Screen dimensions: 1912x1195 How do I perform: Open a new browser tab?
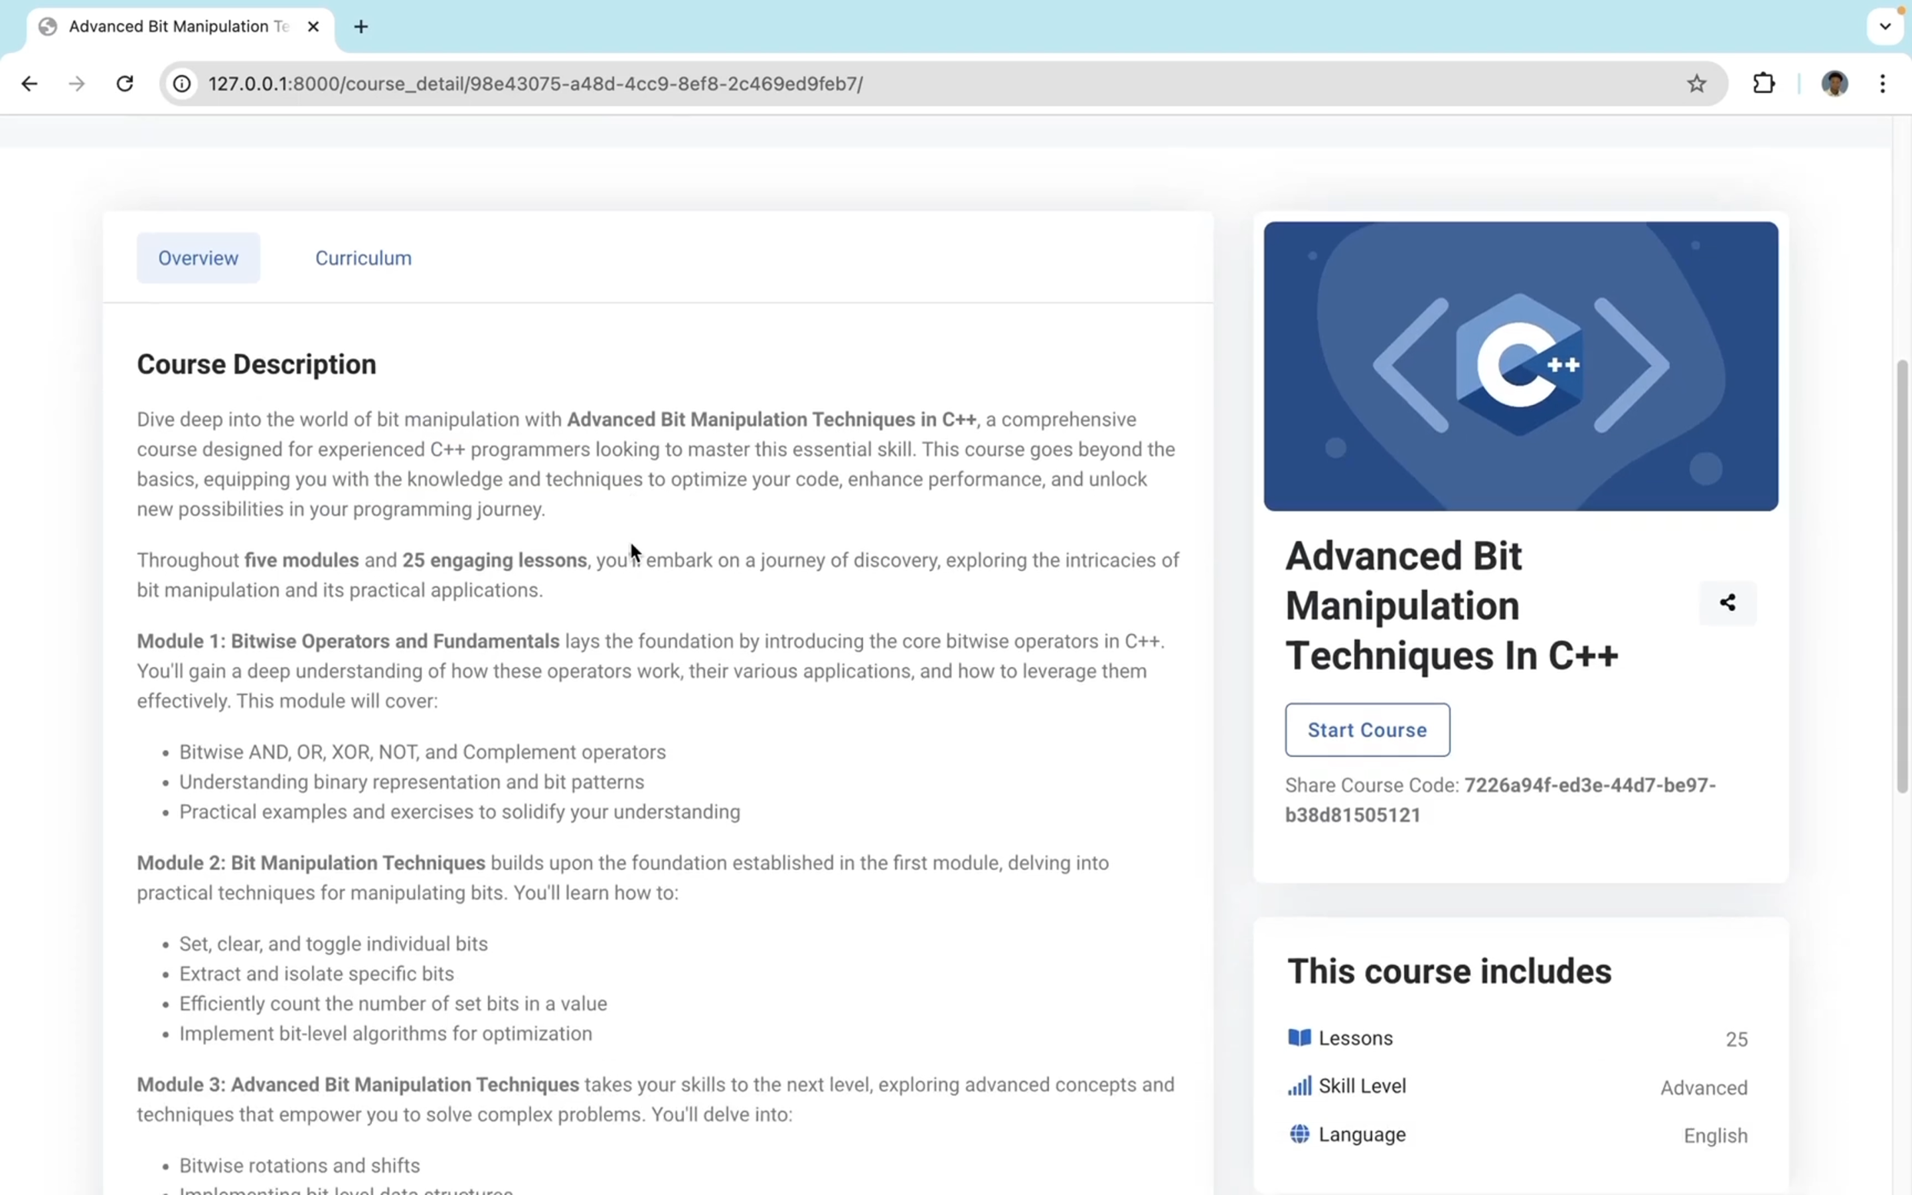(361, 27)
